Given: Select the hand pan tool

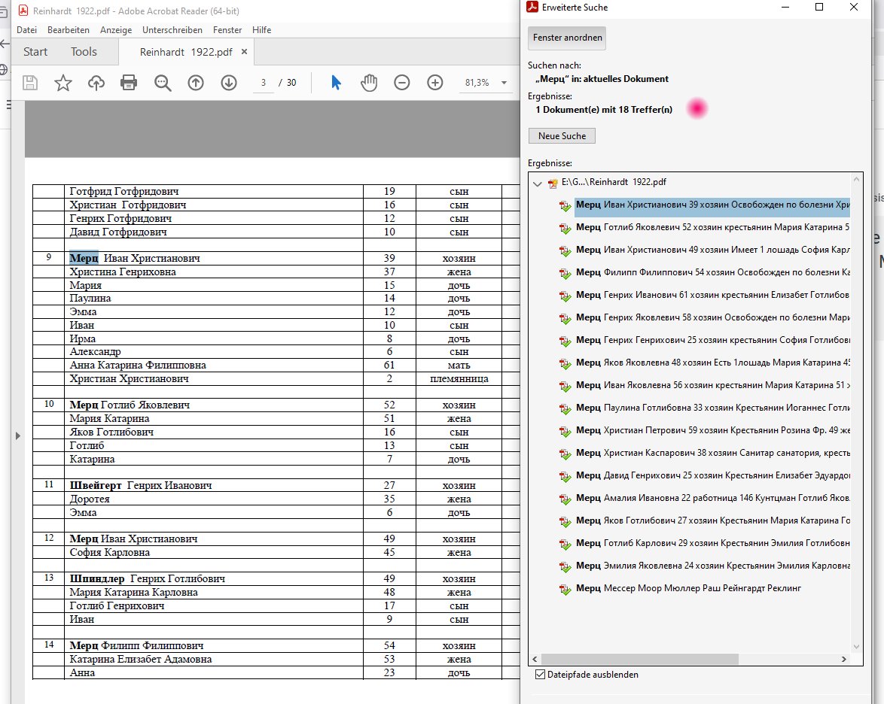Looking at the screenshot, I should [369, 83].
